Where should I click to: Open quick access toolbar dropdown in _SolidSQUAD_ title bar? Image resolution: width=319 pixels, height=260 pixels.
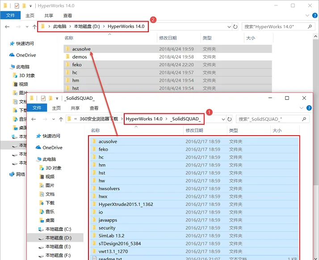point(57,98)
